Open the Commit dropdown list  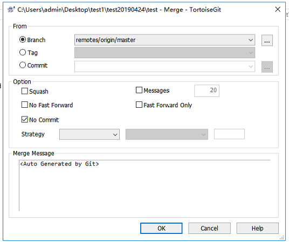pos(164,66)
